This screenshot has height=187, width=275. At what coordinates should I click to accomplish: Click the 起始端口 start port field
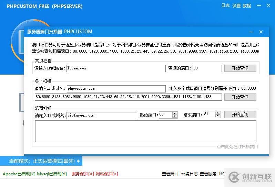(x=166, y=115)
